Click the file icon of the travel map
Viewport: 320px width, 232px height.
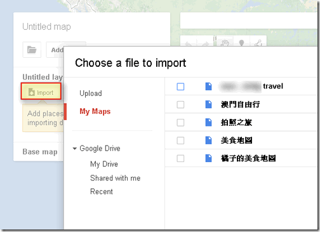208,86
